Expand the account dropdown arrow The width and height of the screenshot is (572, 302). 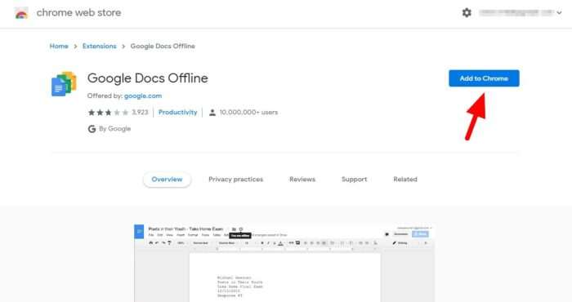559,13
